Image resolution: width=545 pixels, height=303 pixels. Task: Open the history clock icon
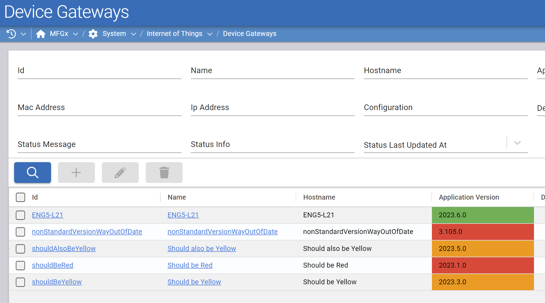tap(11, 34)
